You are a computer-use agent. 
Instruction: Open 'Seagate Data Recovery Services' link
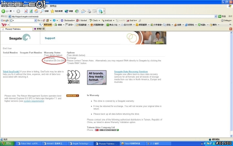pyautogui.click(x=131, y=72)
